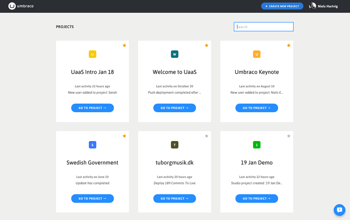
Task: Click the blue S icon of Swedish Government
Action: 92,145
